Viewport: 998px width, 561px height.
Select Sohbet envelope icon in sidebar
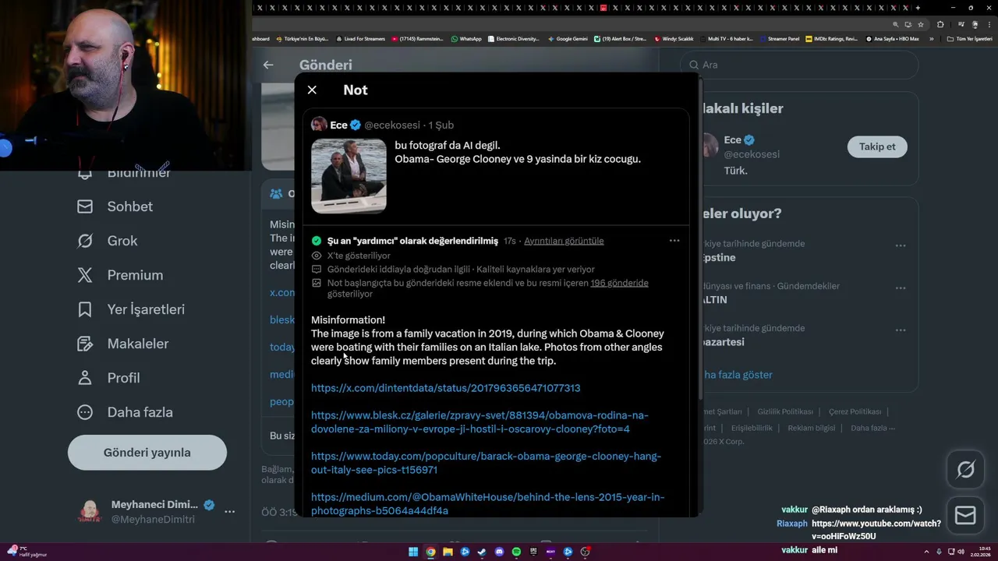pyautogui.click(x=85, y=206)
